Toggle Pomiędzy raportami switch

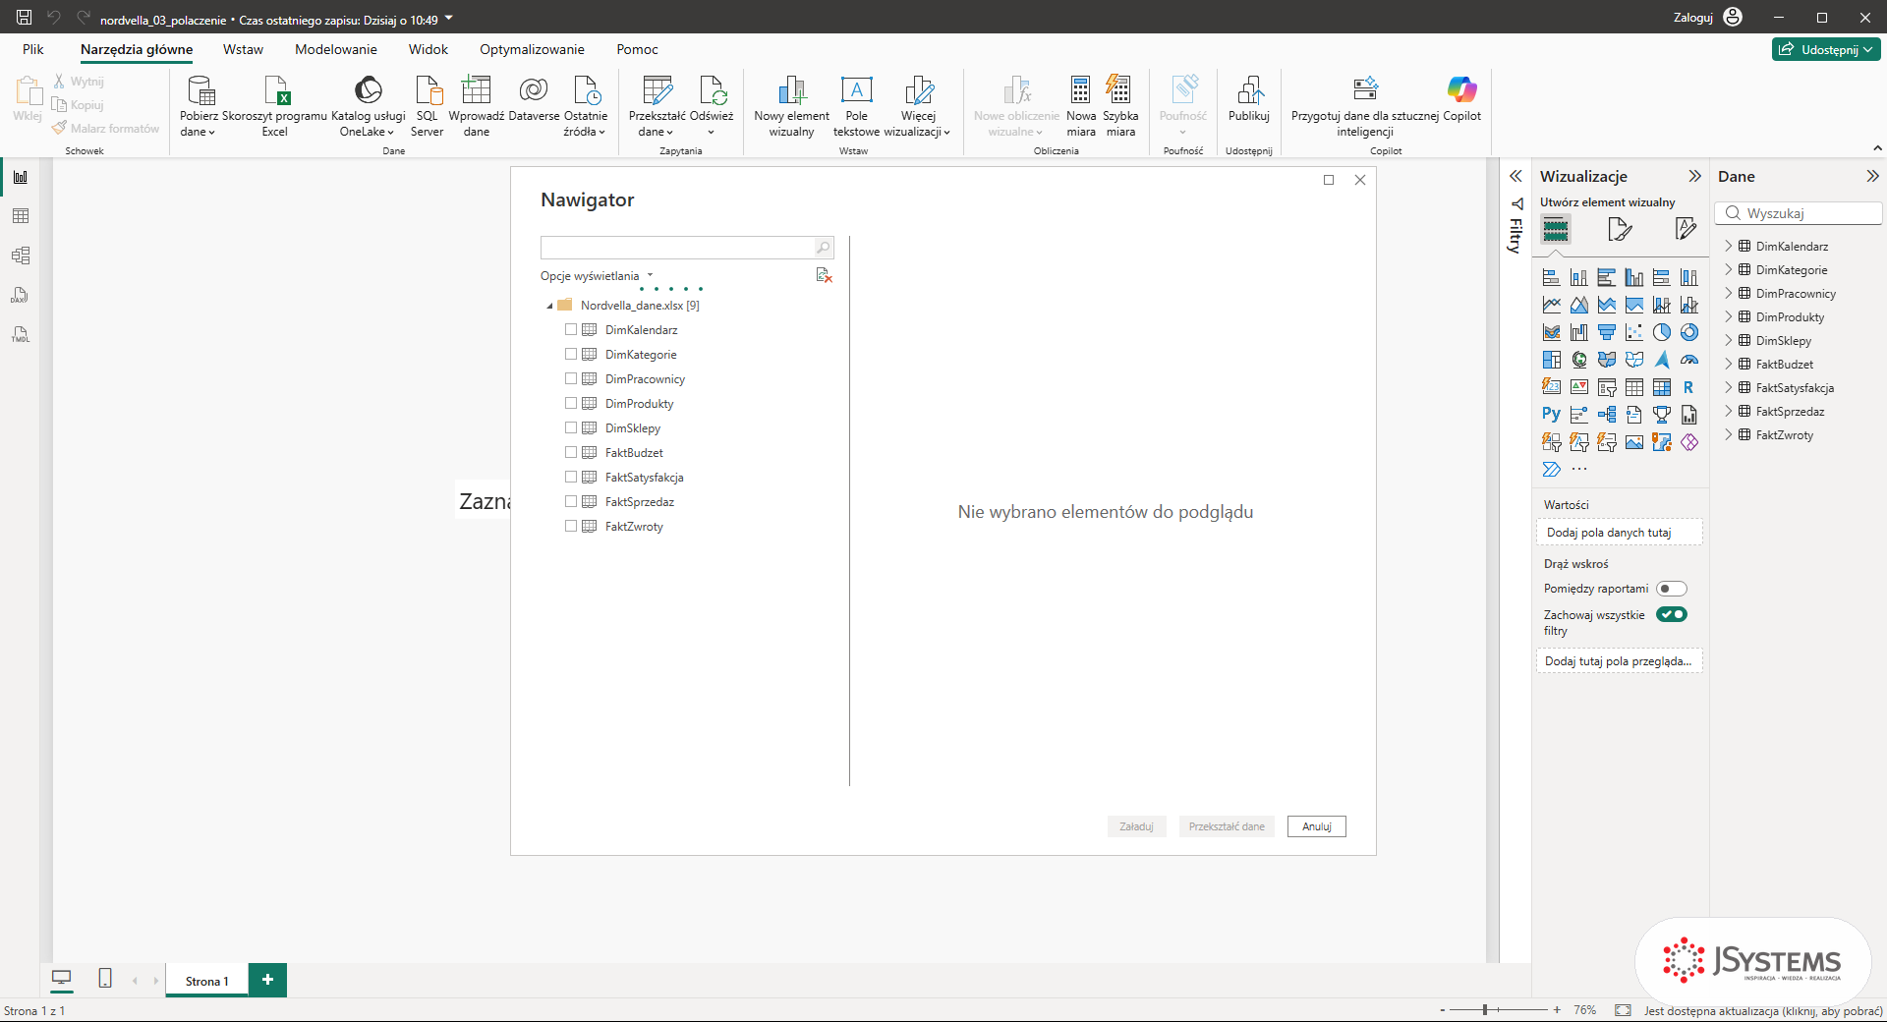click(1671, 589)
